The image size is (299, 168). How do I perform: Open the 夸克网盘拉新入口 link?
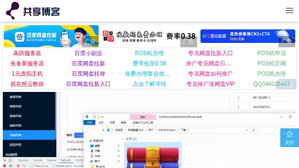click(210, 53)
